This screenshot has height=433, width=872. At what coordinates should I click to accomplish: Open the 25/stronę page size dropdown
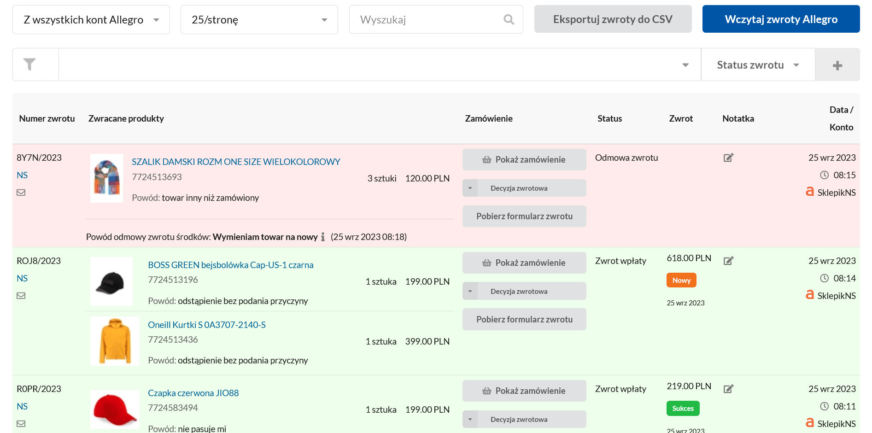(x=259, y=20)
